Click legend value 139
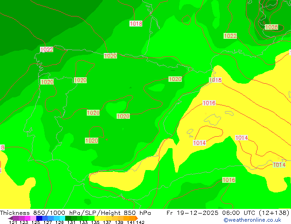The image size is (291, 224). 119,222
